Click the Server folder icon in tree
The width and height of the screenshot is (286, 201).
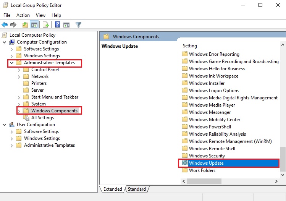(26, 90)
